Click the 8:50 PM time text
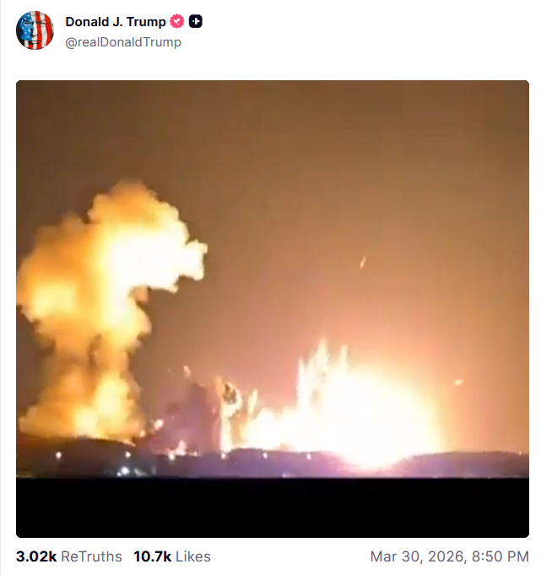Image resolution: width=541 pixels, height=575 pixels. (x=500, y=556)
